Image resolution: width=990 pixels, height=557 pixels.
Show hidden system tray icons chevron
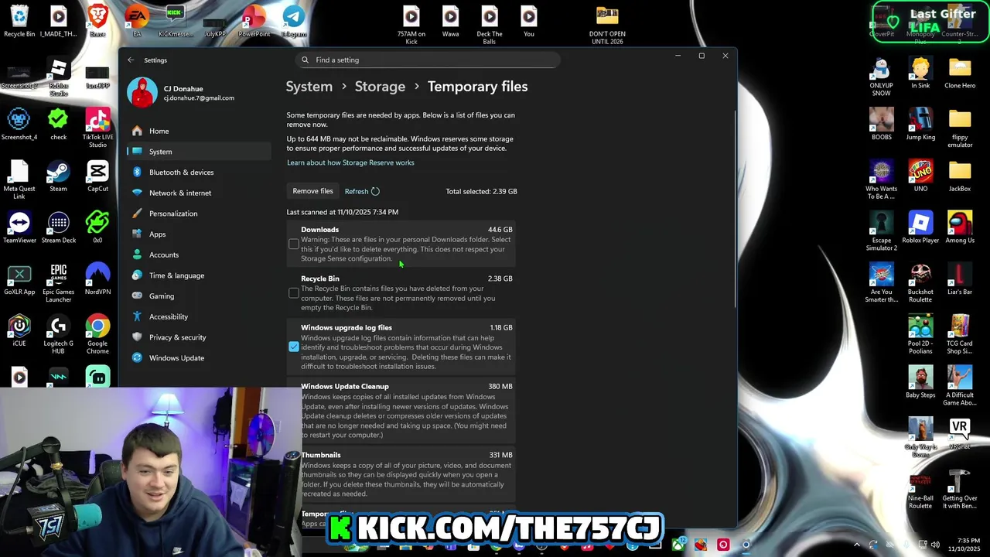pyautogui.click(x=856, y=545)
